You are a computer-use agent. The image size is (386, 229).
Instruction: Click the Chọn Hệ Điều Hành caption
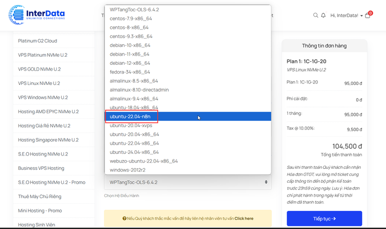(x=121, y=196)
